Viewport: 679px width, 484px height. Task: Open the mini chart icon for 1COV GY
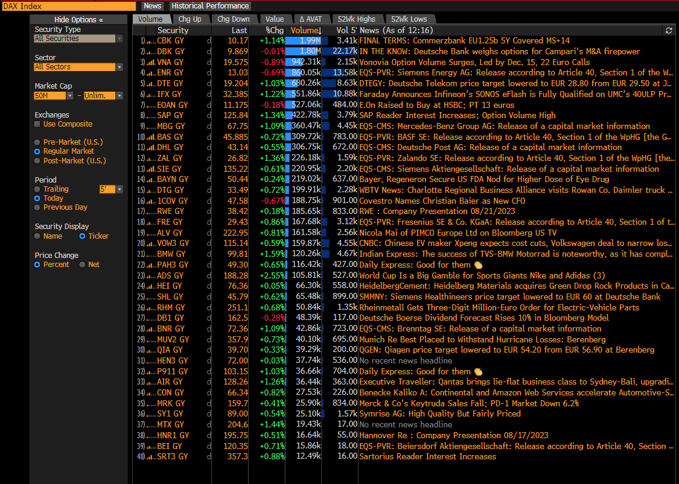[x=151, y=201]
